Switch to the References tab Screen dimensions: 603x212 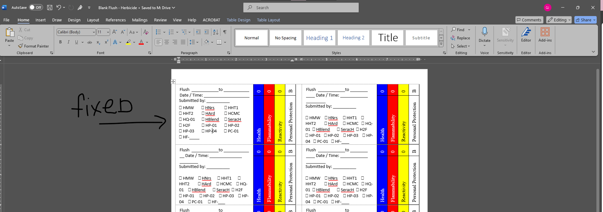point(116,20)
